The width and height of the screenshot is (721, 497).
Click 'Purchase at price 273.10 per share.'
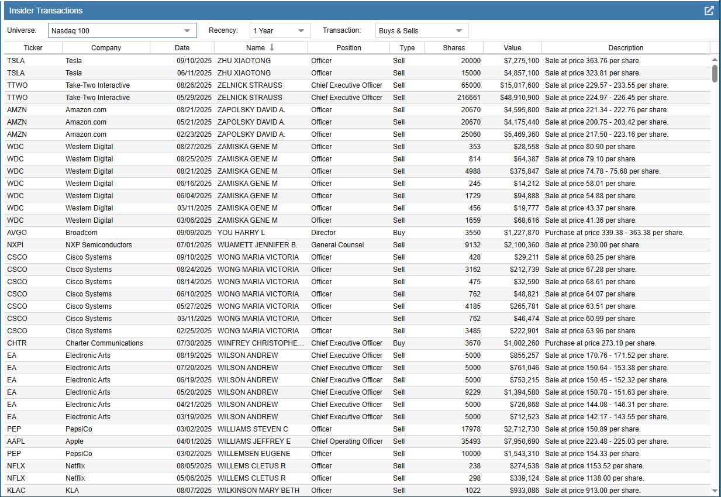pyautogui.click(x=601, y=343)
